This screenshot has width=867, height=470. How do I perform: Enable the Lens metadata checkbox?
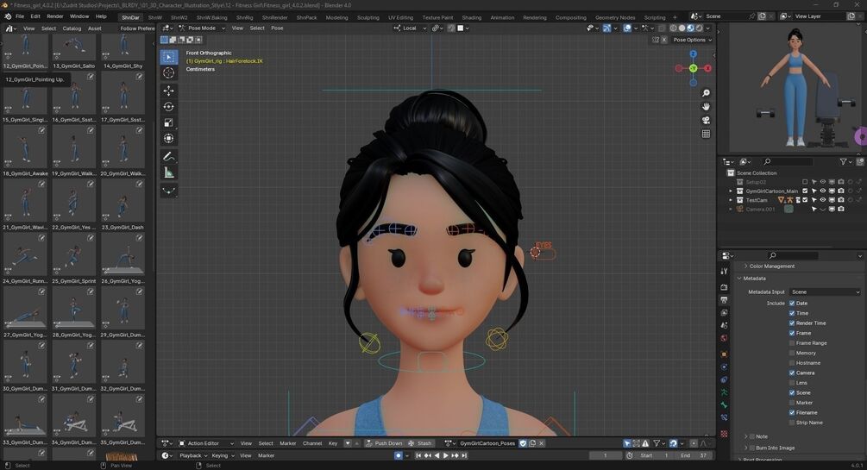coord(792,383)
